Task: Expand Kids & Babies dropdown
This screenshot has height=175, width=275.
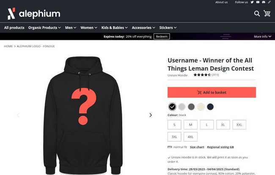Action: (x=114, y=27)
